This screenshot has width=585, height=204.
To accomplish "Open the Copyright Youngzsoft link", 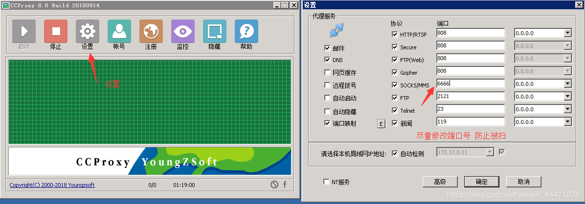I will tap(52, 185).
